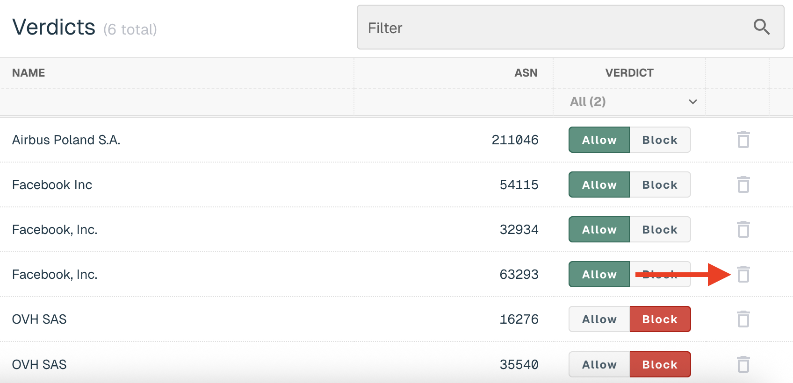Delete the Airbus Poland S.A. verdict
The height and width of the screenshot is (383, 793).
pos(743,140)
